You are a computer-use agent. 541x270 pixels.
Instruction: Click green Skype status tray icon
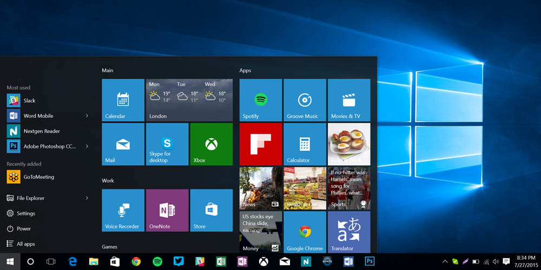pyautogui.click(x=455, y=262)
